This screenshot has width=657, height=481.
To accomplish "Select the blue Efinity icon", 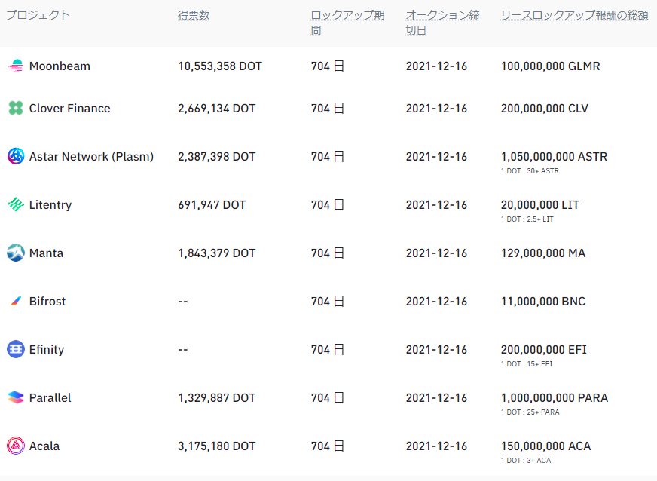I will (x=16, y=349).
